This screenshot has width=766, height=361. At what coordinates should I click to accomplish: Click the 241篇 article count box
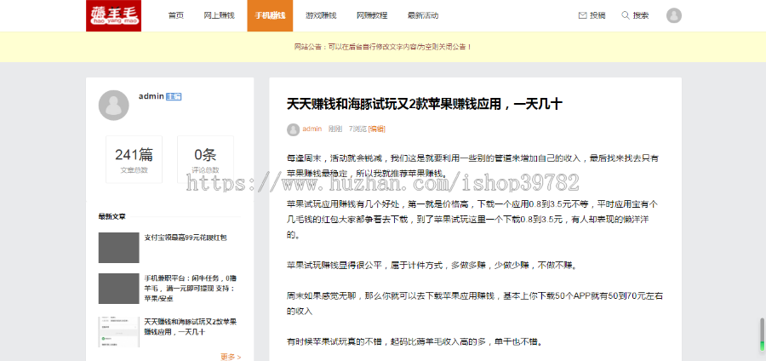134,159
